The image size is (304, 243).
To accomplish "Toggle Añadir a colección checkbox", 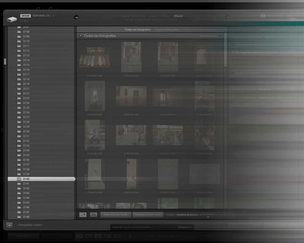I will (232, 73).
